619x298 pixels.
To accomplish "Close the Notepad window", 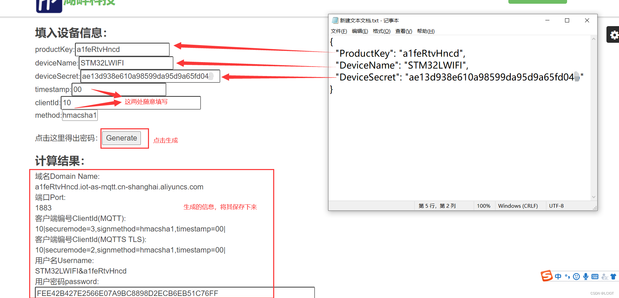I will click(587, 20).
